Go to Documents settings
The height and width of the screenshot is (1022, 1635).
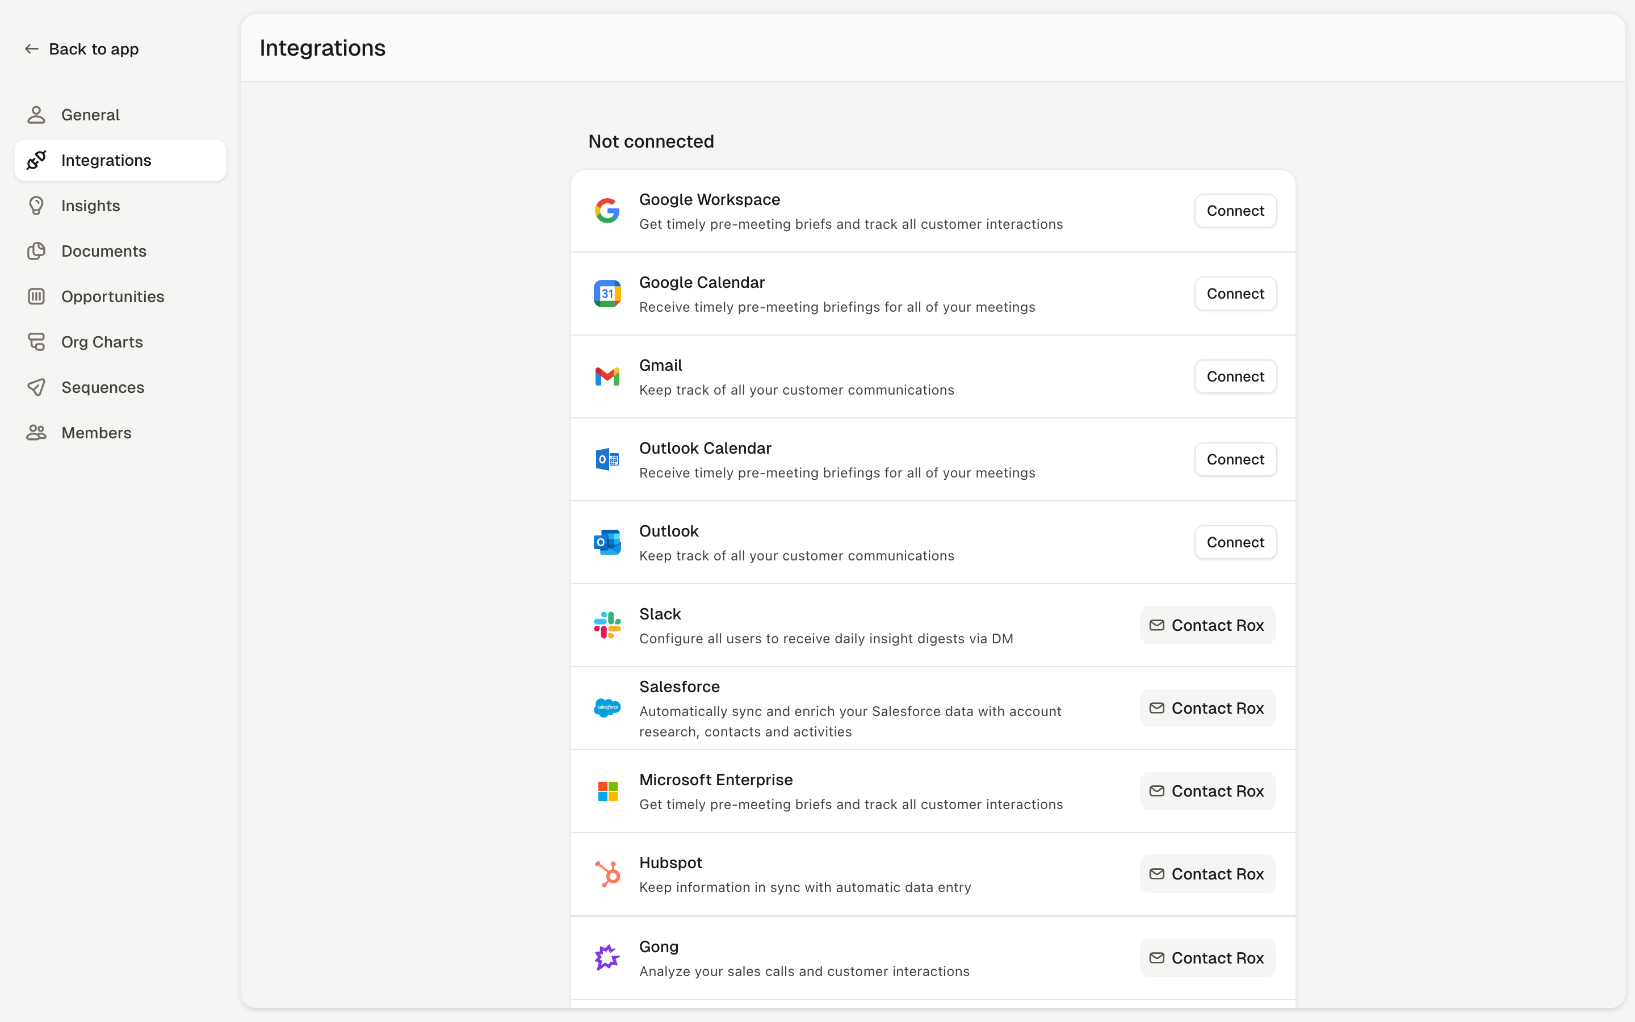click(120, 251)
